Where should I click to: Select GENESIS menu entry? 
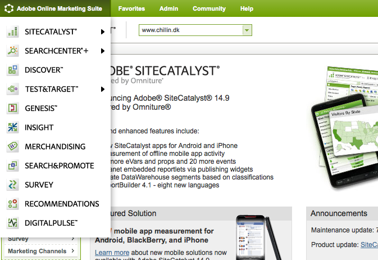point(55,108)
